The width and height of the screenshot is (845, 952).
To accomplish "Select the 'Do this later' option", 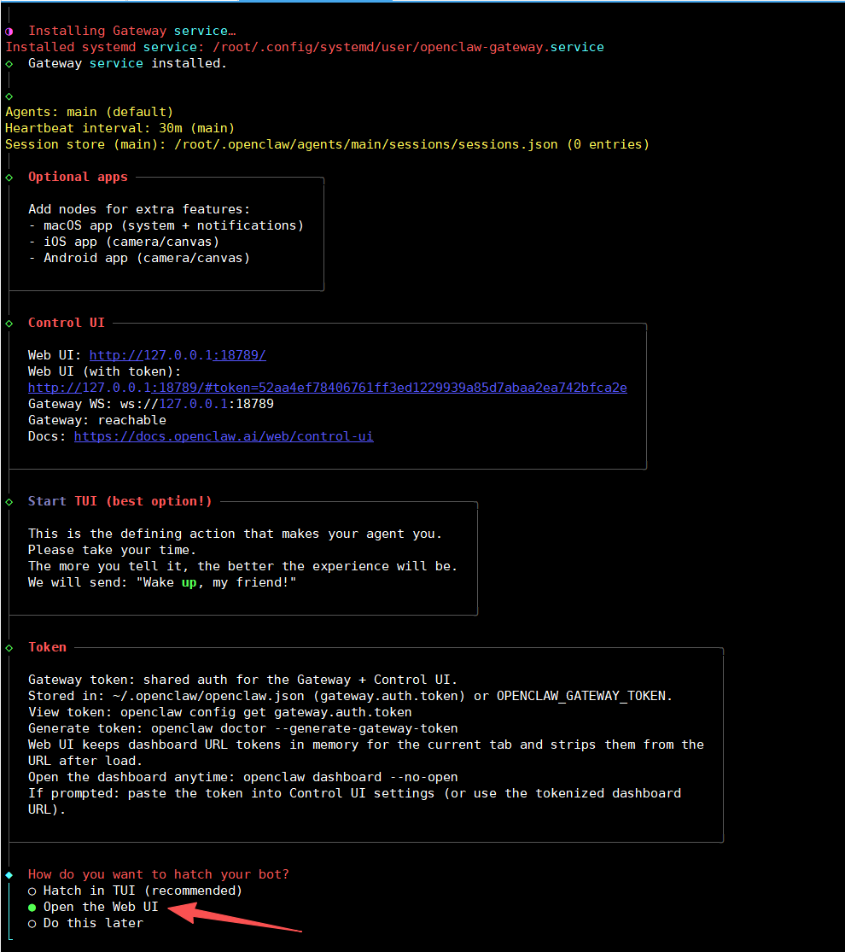I will point(85,923).
